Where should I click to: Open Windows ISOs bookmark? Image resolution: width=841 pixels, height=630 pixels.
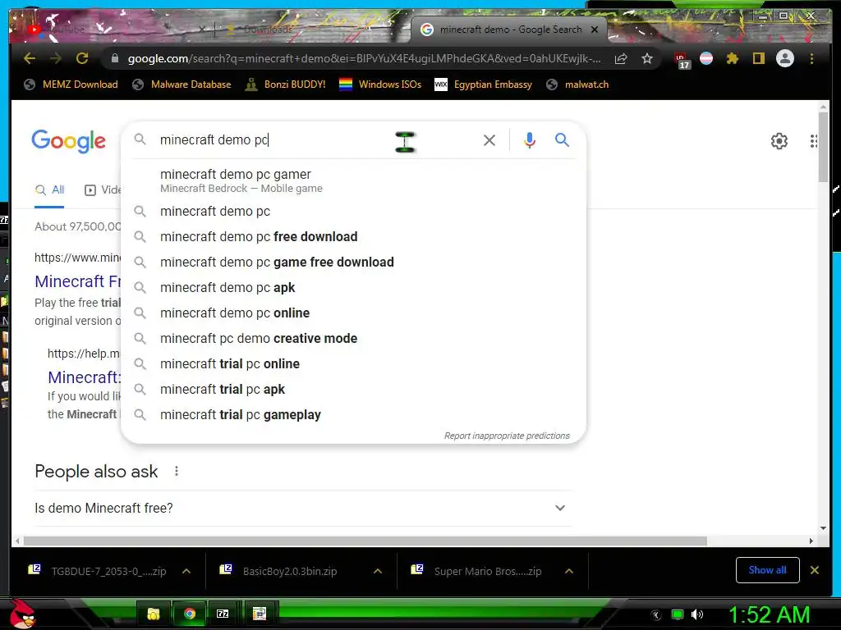(x=380, y=84)
